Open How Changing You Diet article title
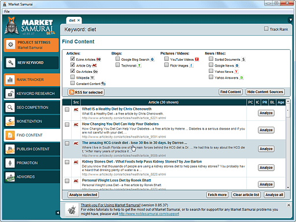 click(x=120, y=124)
